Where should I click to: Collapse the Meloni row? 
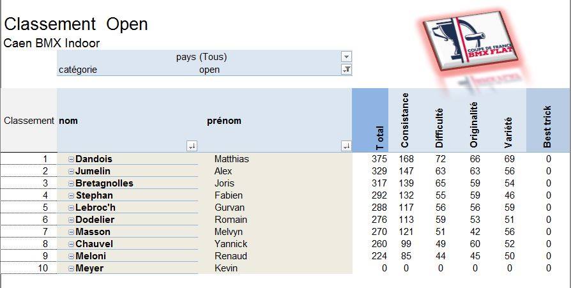pos(72,256)
